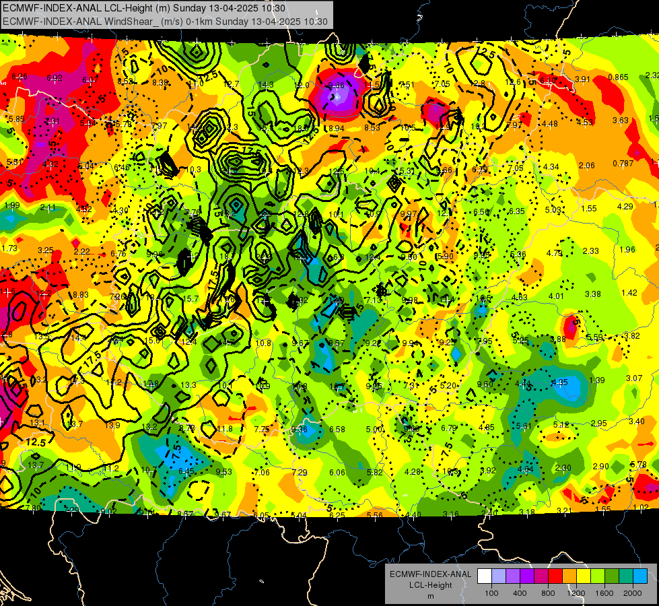Select the grid value 15.7
659x606 pixels.
pos(190,299)
